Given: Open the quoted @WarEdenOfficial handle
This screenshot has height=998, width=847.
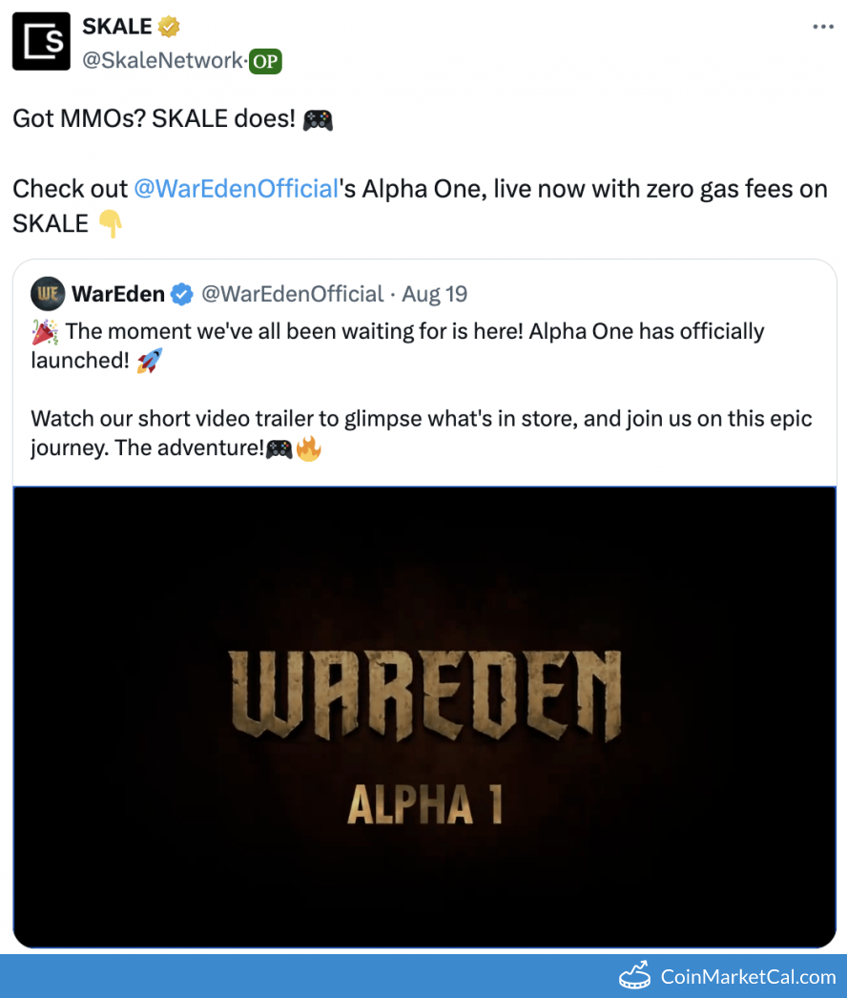Looking at the screenshot, I should 293,294.
